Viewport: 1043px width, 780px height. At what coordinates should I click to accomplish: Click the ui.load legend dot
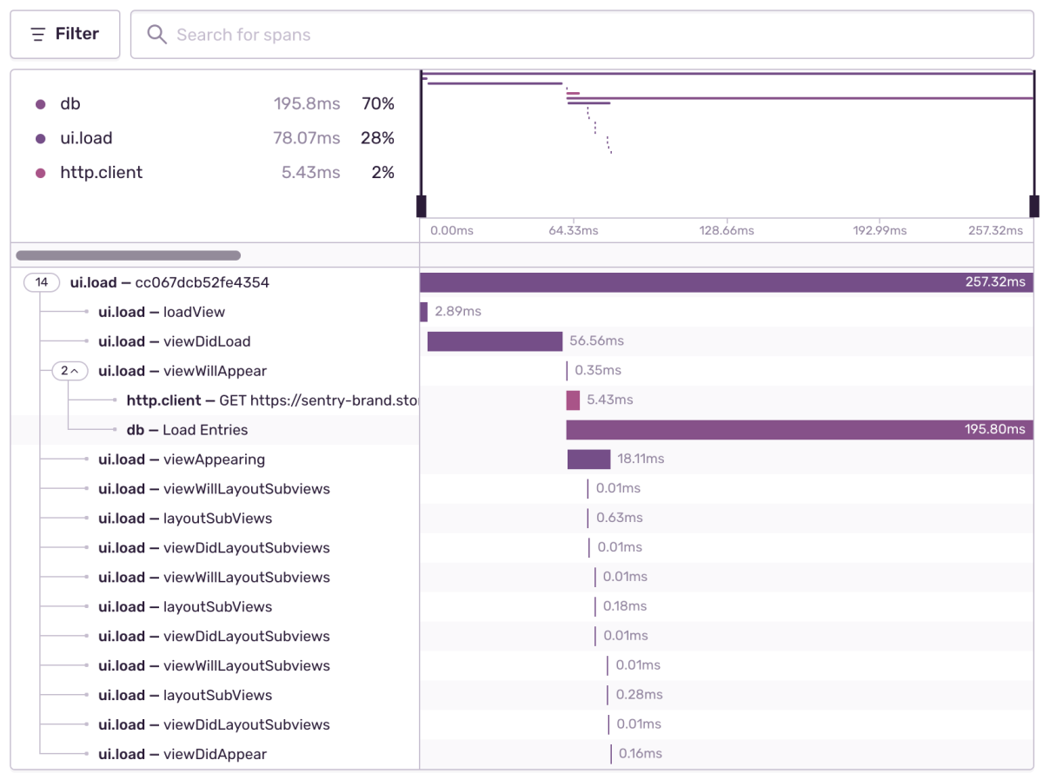point(40,139)
